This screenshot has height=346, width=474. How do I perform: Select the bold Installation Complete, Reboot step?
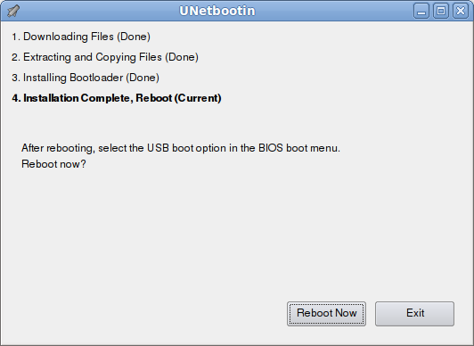pyautogui.click(x=117, y=98)
